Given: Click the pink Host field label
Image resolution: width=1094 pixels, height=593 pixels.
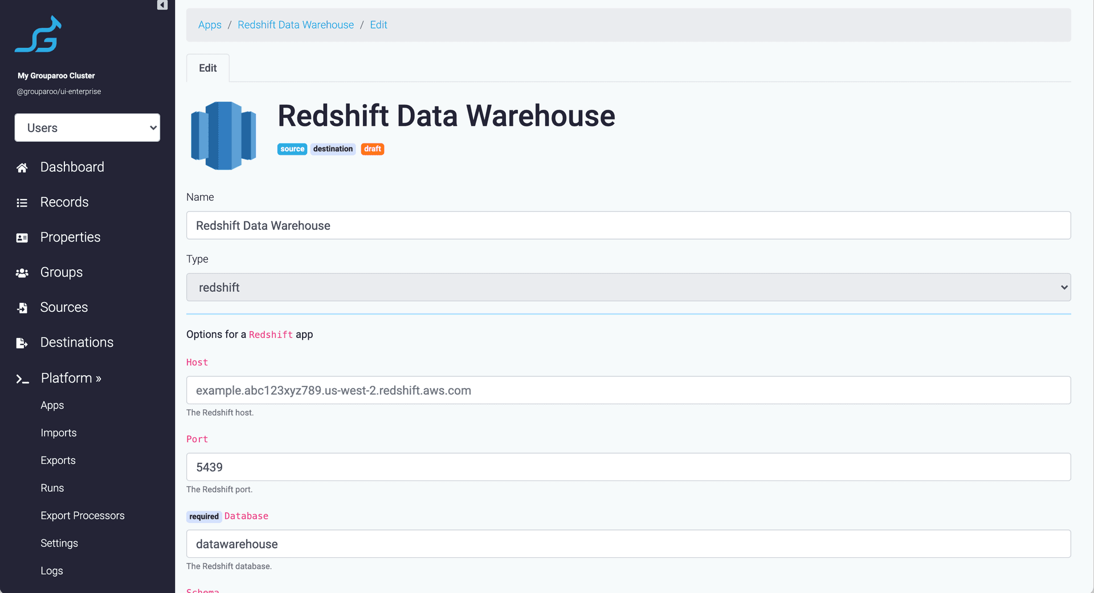Looking at the screenshot, I should click(x=197, y=363).
